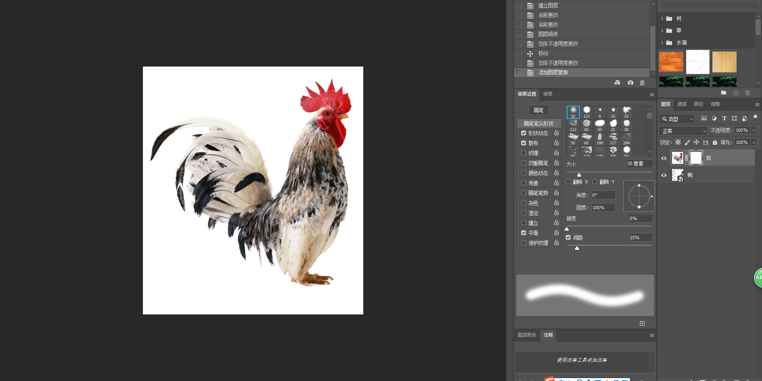This screenshot has width=762, height=381.
Task: Click the link icon between 鸡 layer and mask
Action: [x=687, y=158]
